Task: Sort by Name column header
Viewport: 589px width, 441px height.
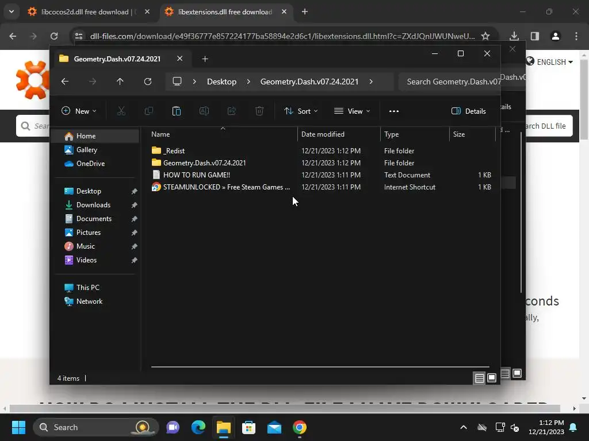Action: [223, 134]
